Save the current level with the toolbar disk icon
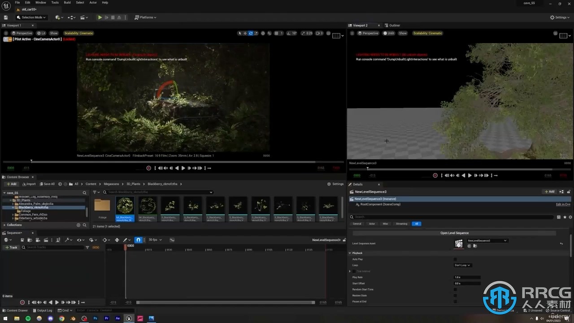574x323 pixels. coord(6,17)
